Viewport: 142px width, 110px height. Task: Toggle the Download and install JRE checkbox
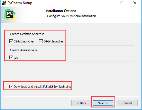coord(11,87)
